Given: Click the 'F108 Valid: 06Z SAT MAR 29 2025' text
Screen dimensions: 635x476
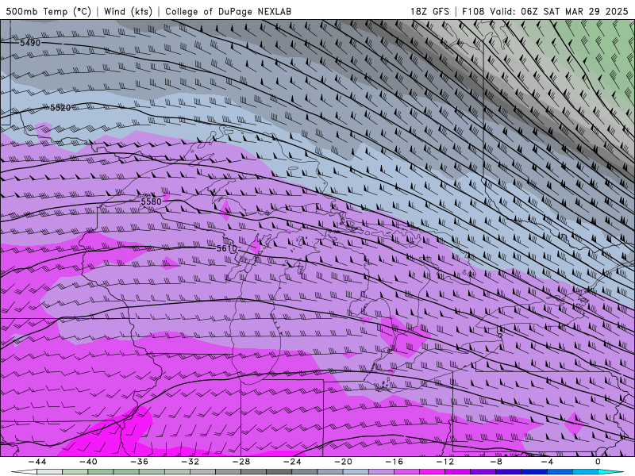Looking at the screenshot, I should tap(545, 11).
